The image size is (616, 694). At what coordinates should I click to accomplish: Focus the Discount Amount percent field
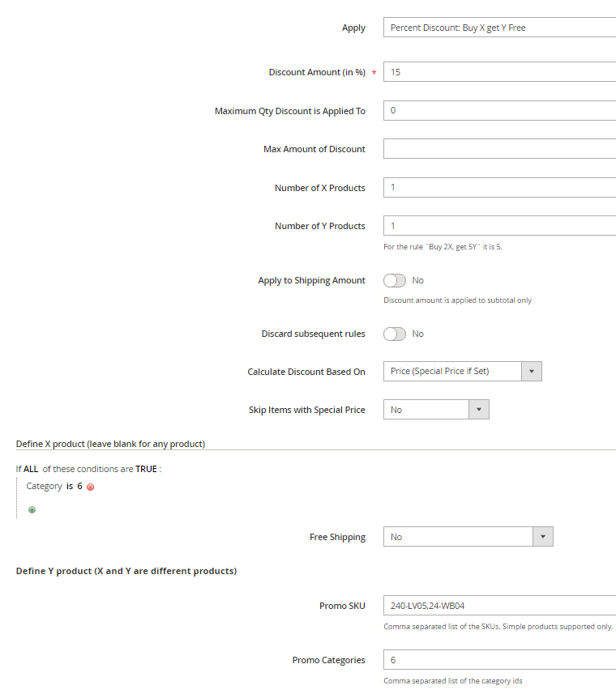point(498,72)
